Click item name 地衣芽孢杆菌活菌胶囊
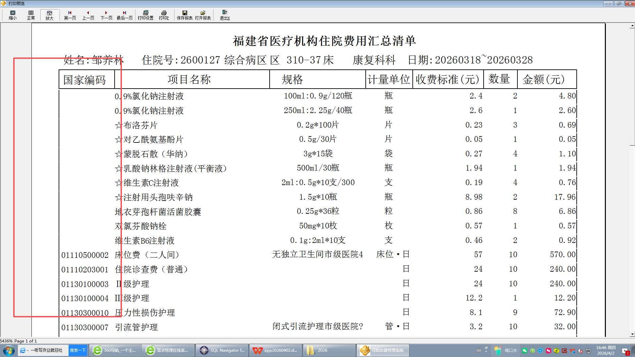 pos(158,212)
